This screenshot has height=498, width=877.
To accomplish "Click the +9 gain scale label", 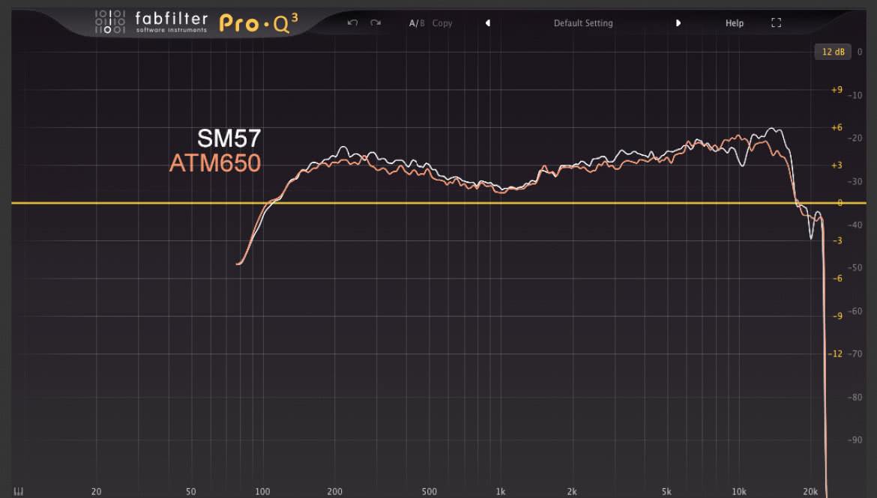I will [x=837, y=90].
